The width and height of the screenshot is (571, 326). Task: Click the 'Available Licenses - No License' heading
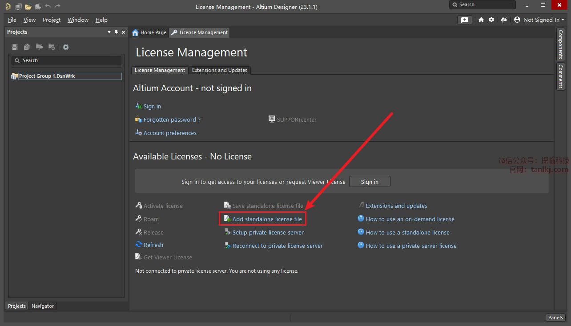click(192, 157)
